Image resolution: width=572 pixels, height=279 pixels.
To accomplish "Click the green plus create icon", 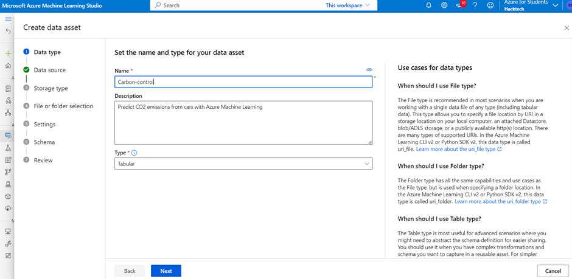I will point(8,53).
